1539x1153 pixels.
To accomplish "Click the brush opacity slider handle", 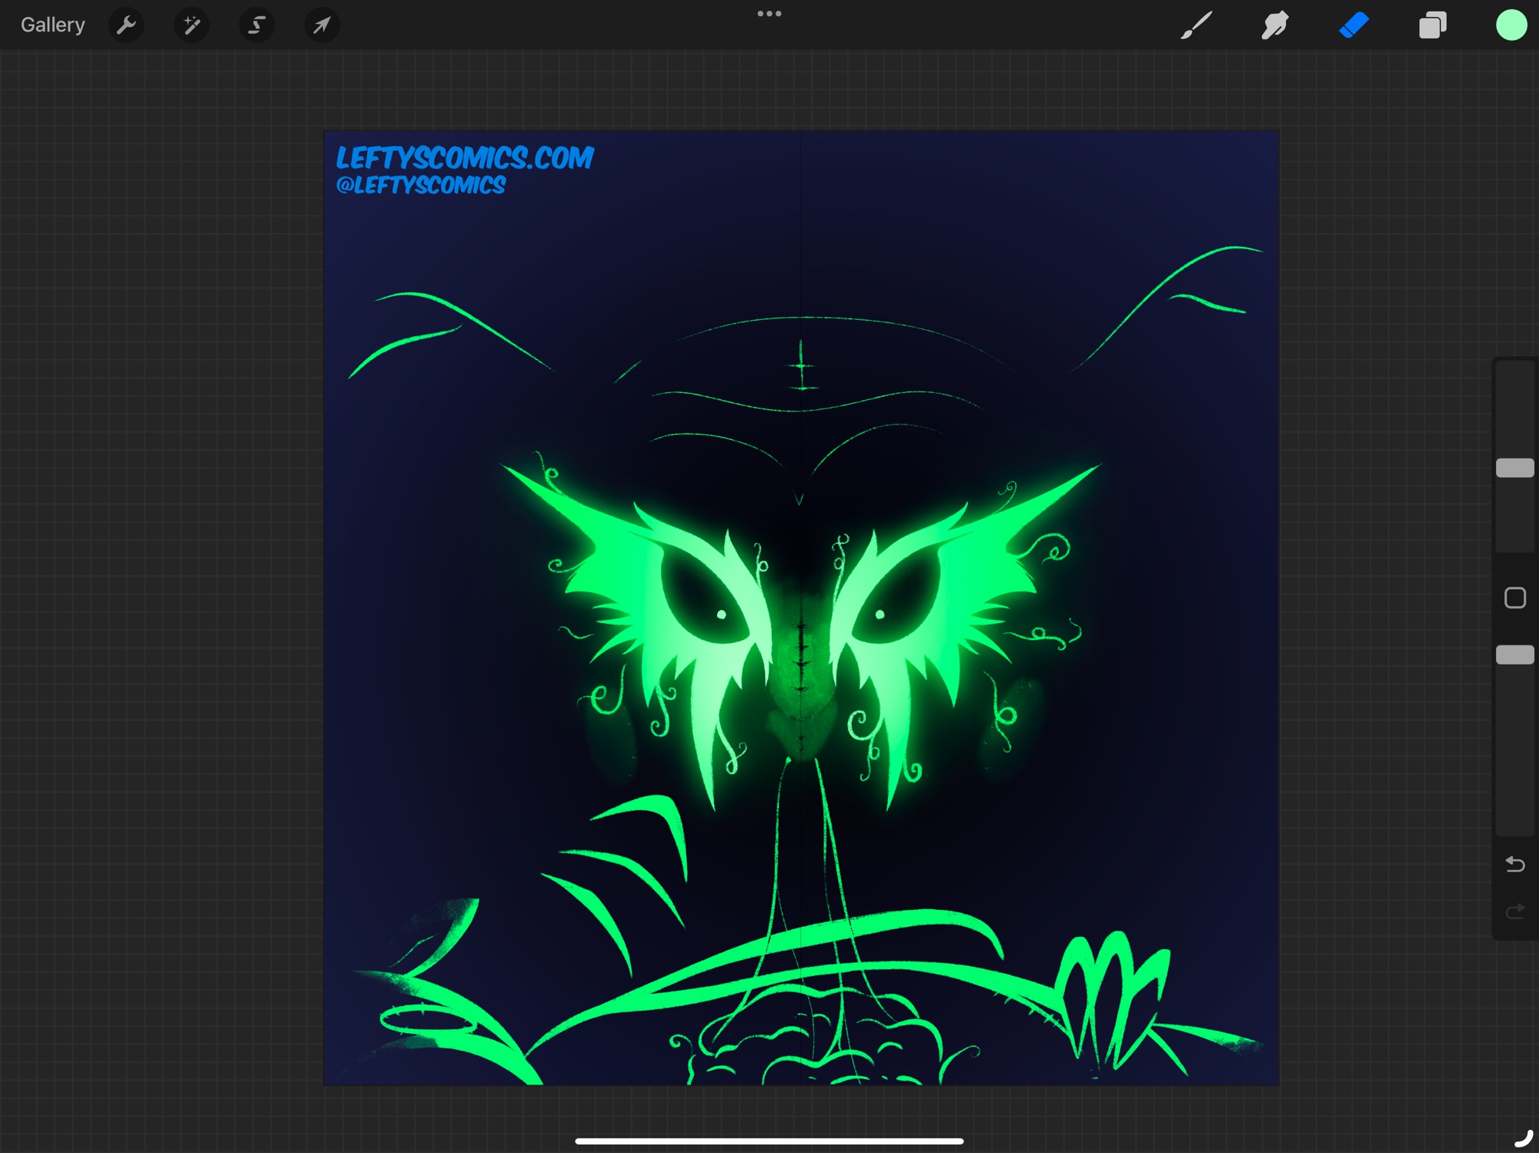I will coord(1514,655).
